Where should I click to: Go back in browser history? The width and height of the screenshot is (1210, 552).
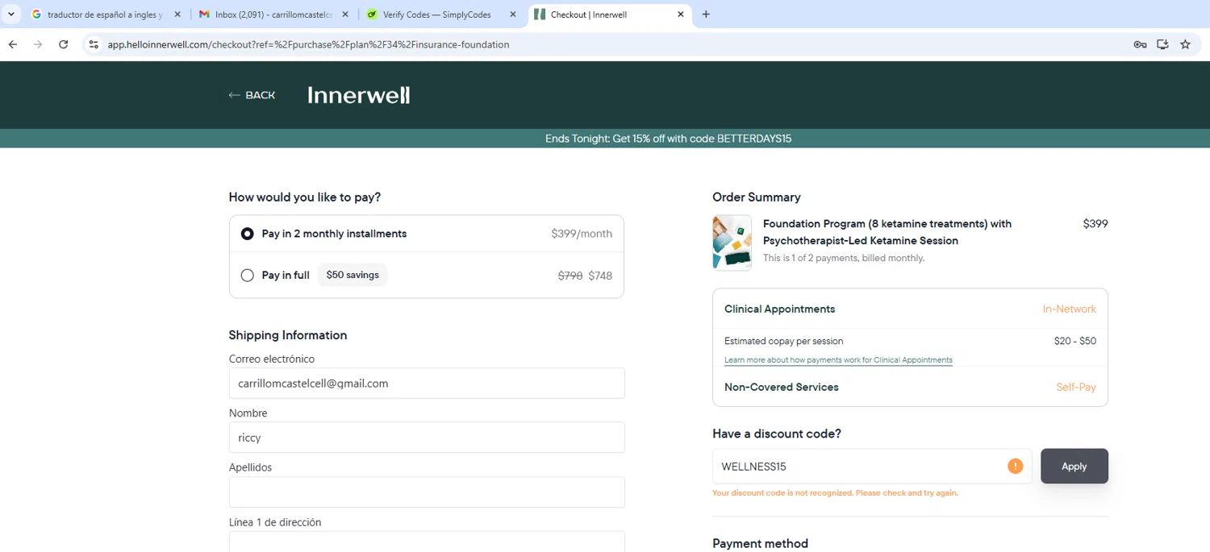[13, 44]
